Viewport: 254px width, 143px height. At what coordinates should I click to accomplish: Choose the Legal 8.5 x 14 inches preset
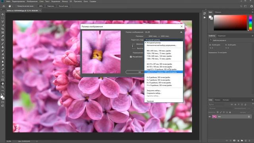[x=164, y=70]
